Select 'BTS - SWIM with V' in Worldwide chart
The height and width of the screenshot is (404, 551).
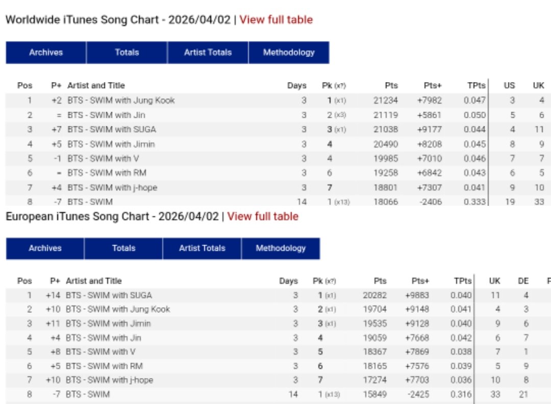tap(103, 158)
